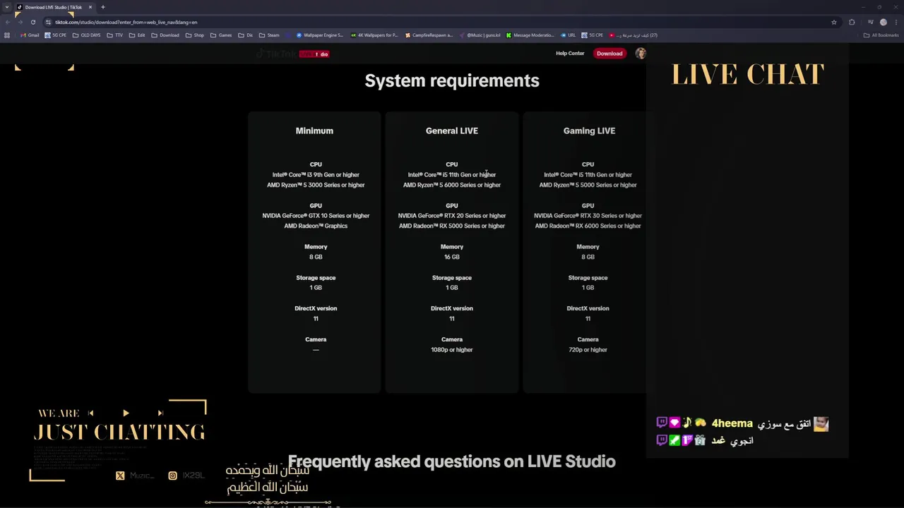The height and width of the screenshot is (508, 904).
Task: Click the System requirements heading
Action: pos(452,80)
